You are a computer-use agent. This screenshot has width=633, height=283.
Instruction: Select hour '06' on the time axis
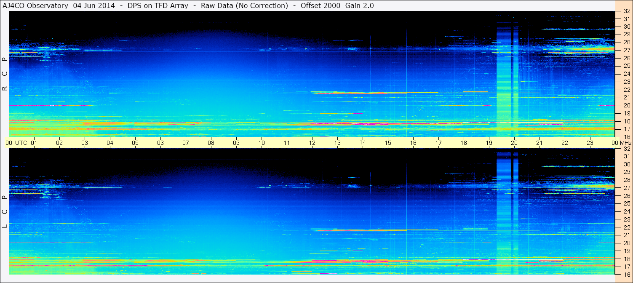[160, 143]
